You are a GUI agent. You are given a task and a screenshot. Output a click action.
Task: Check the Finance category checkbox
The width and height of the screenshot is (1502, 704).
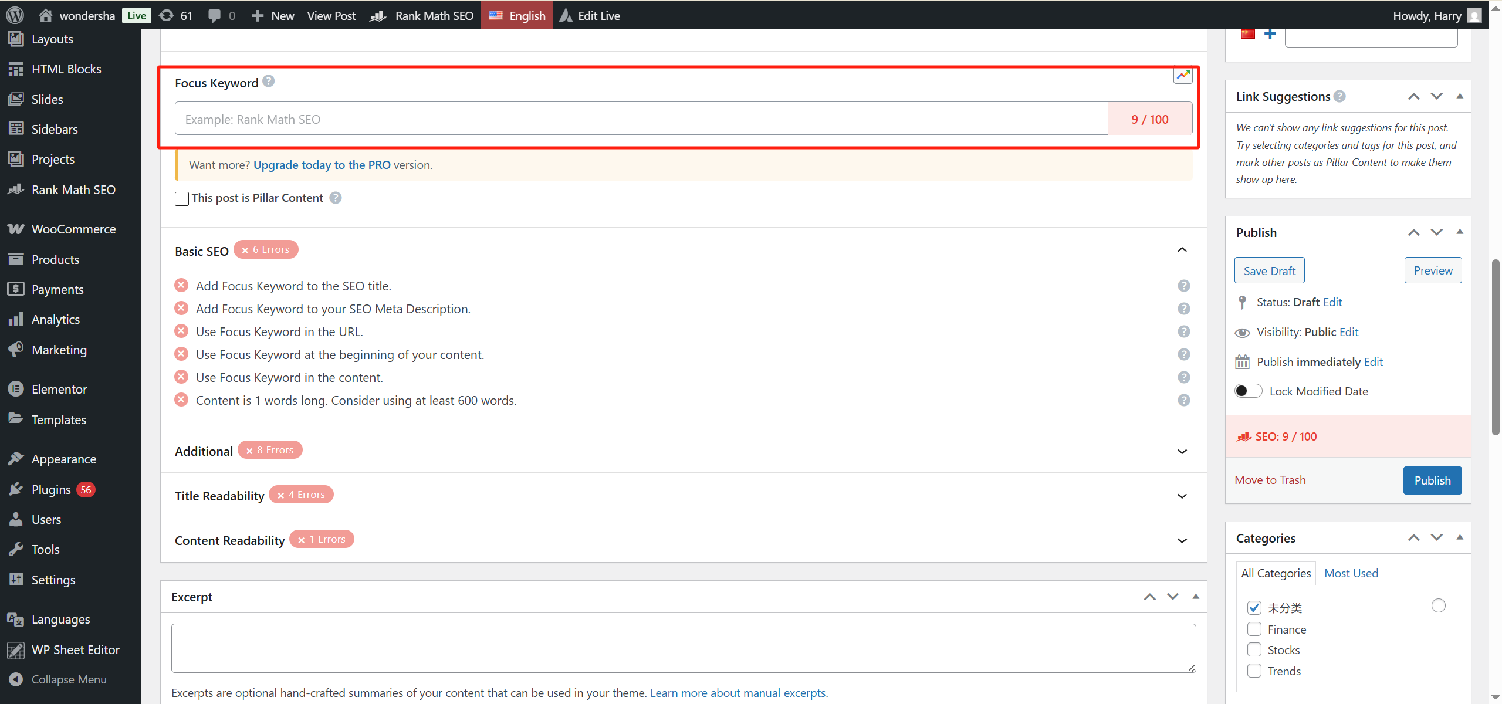coord(1254,629)
